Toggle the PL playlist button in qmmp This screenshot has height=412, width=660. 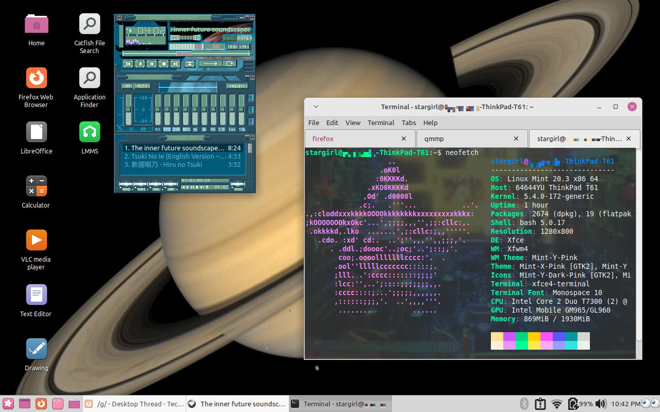click(244, 47)
